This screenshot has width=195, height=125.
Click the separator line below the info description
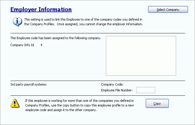97,33
